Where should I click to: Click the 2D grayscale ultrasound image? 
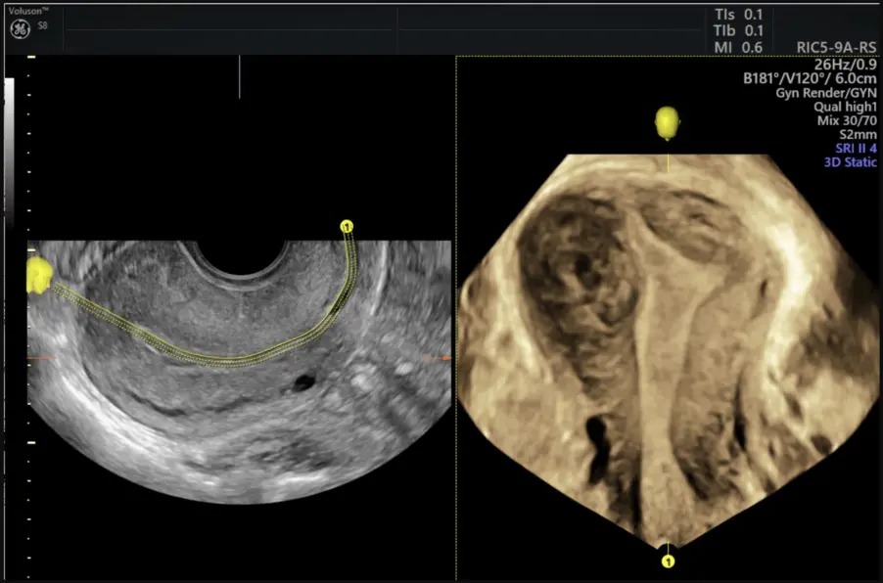tap(239, 372)
